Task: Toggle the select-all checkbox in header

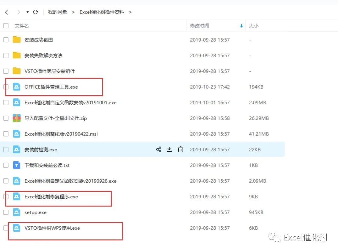Action: click(6, 26)
